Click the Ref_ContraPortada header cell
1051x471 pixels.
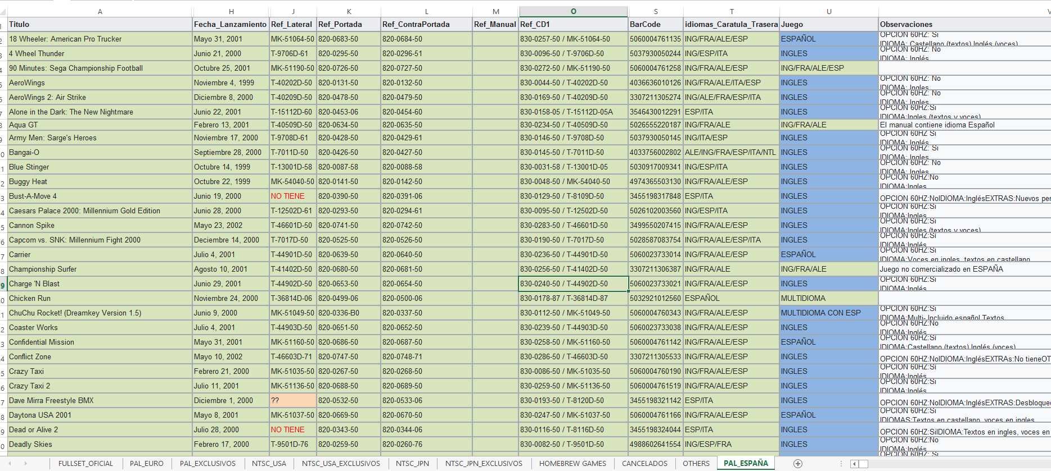tap(426, 24)
